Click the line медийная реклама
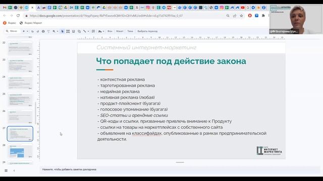This screenshot has height=181, width=323. 119,92
